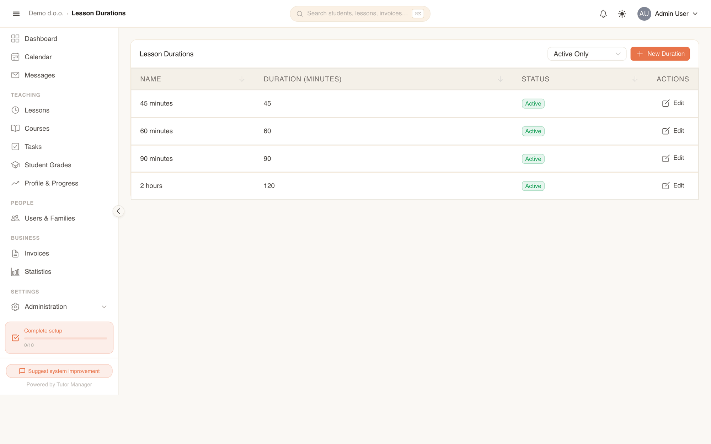Screen dimensions: 711x444
Task: Click the New Duration button
Action: coord(660,54)
